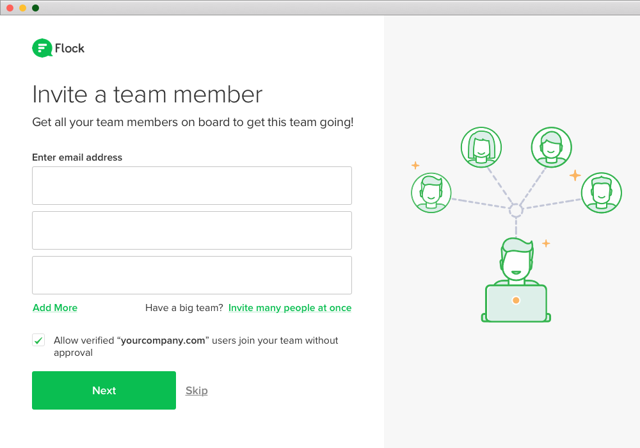Choose Skip to bypass inviting members
This screenshot has height=448, width=640.
click(196, 390)
